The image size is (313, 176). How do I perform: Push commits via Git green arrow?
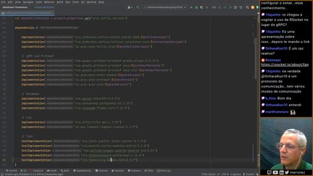pyautogui.click(x=230, y=7)
